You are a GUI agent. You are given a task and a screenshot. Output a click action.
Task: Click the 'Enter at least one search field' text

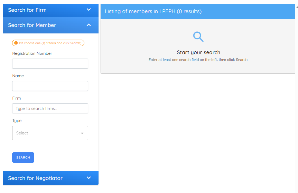coord(198,60)
